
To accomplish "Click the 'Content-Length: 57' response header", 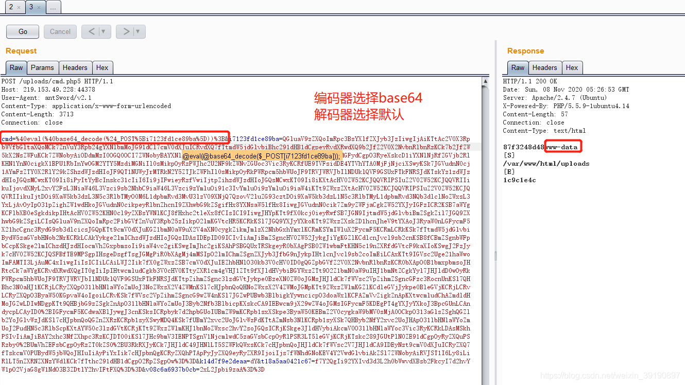I will coord(536,114).
